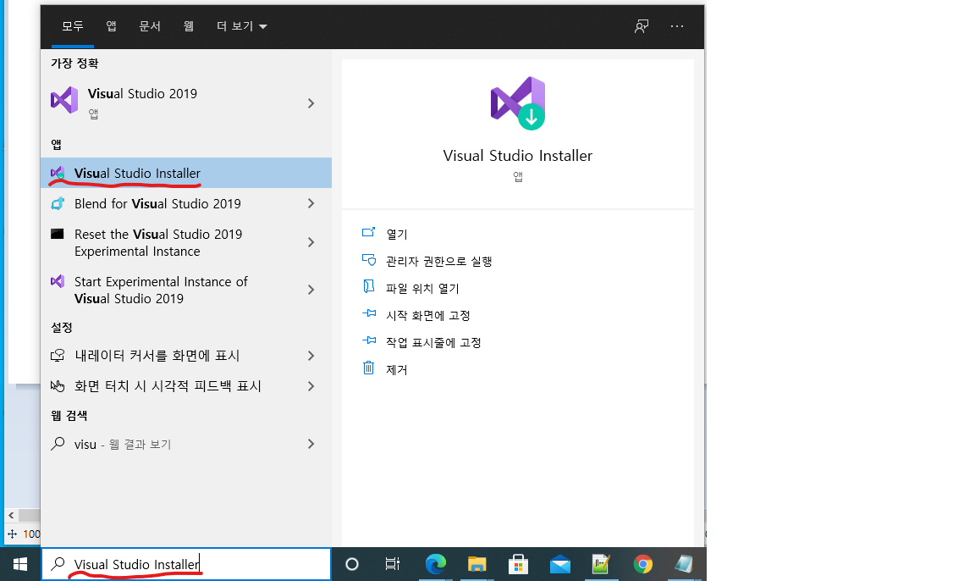This screenshot has height=581, width=975.
Task: Open File Explorer from taskbar
Action: click(x=477, y=564)
